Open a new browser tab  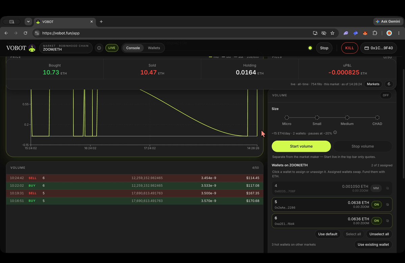coord(101,22)
